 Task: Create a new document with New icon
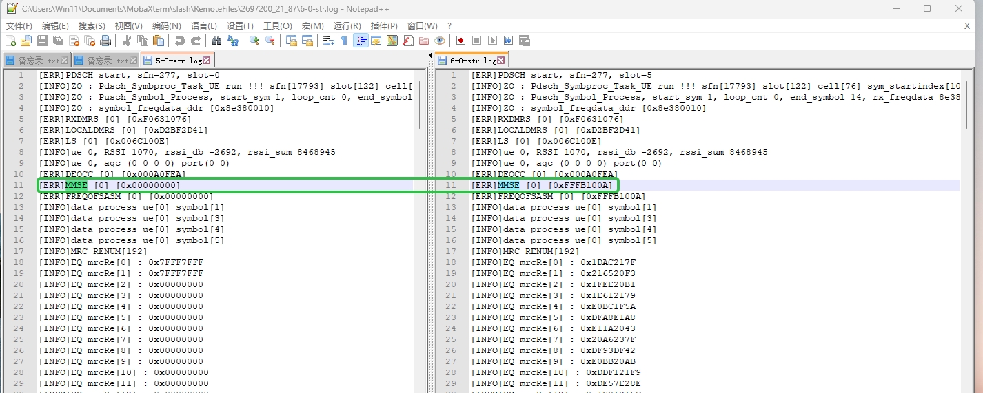click(10, 41)
